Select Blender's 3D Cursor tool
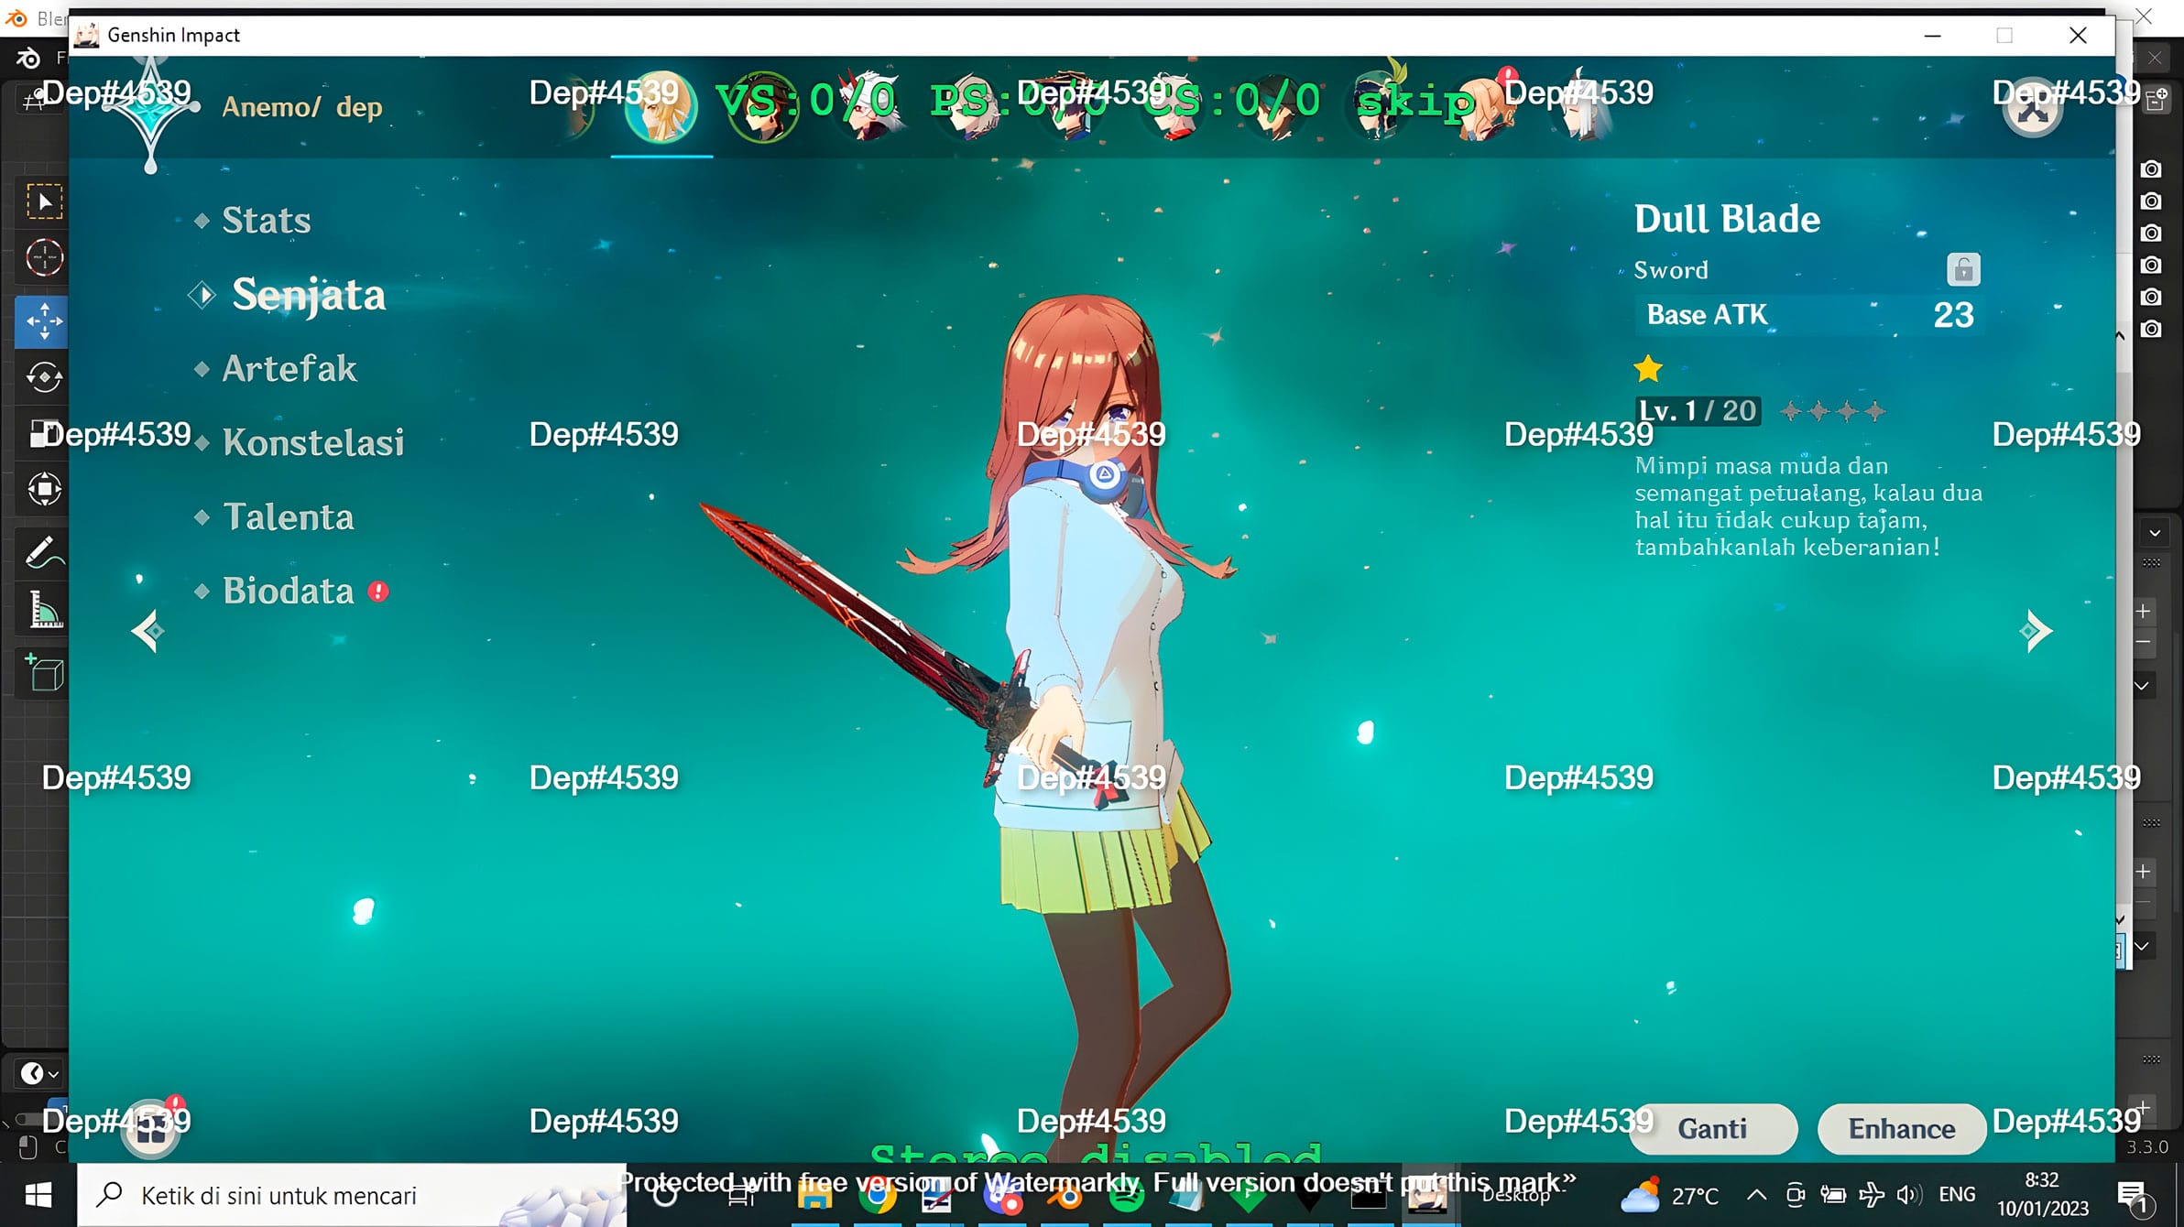Screen dimensions: 2184x1227 (x=44, y=258)
